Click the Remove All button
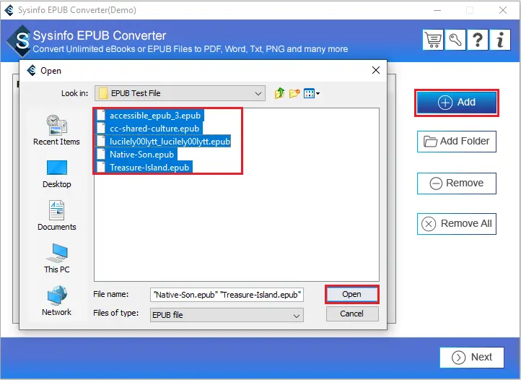521x380 pixels. pos(457,224)
